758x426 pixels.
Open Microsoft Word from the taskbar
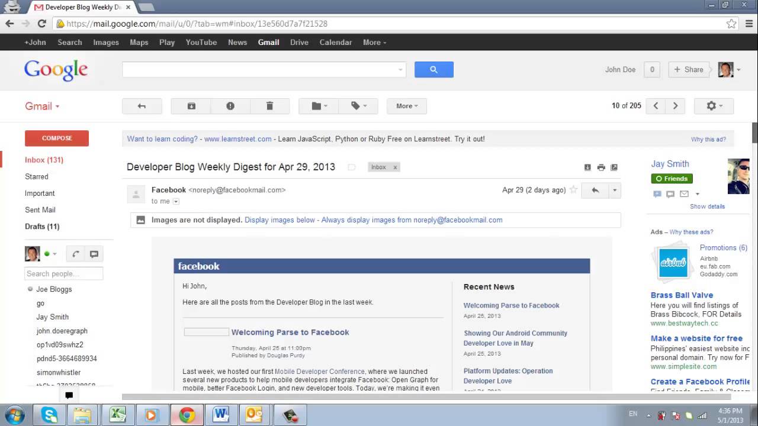(x=221, y=415)
